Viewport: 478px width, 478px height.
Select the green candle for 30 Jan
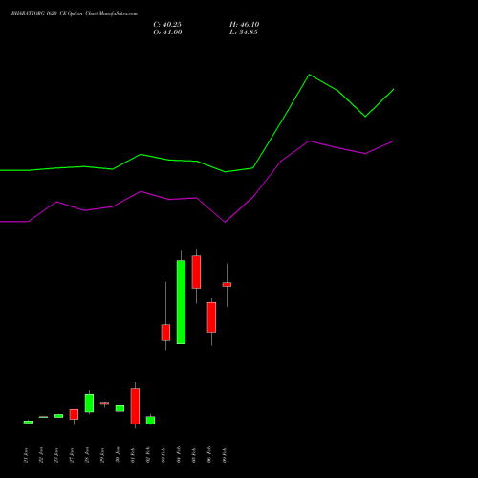119,408
